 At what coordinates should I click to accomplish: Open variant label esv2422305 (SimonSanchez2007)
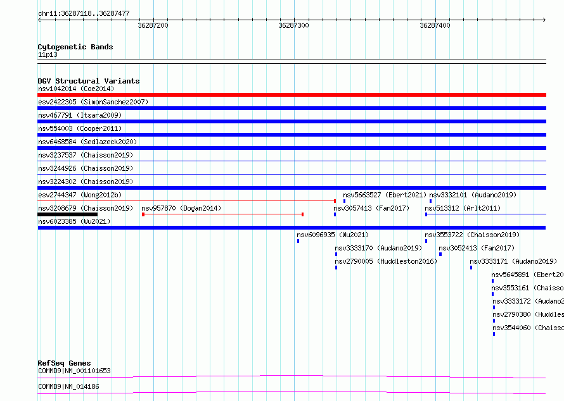(x=93, y=102)
